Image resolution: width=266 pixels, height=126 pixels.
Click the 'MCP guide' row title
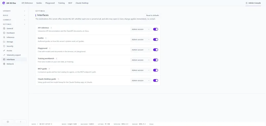(42, 69)
